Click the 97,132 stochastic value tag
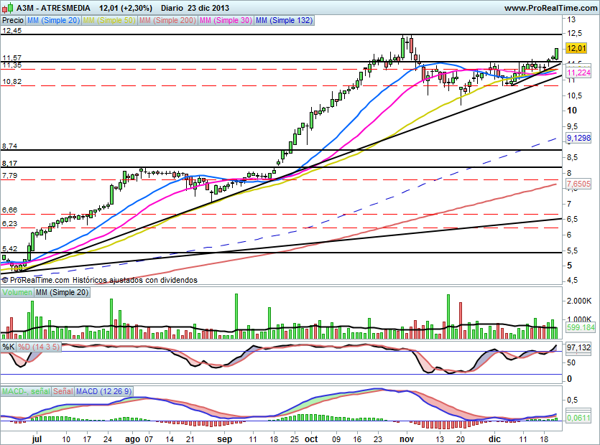This screenshot has width=600, height=445. point(578,347)
